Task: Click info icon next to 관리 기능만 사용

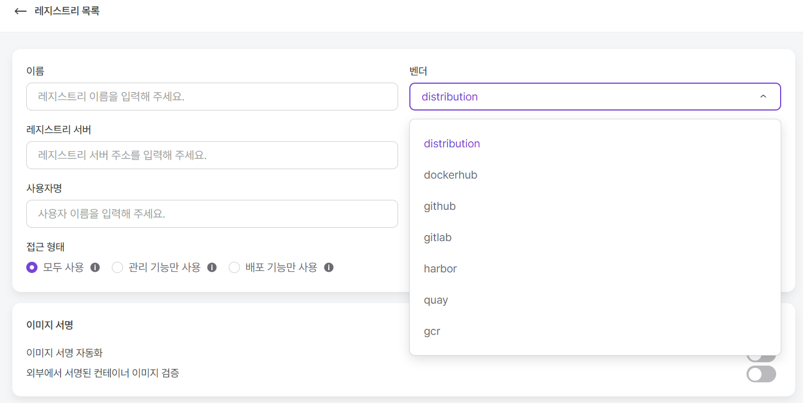Action: pyautogui.click(x=212, y=267)
